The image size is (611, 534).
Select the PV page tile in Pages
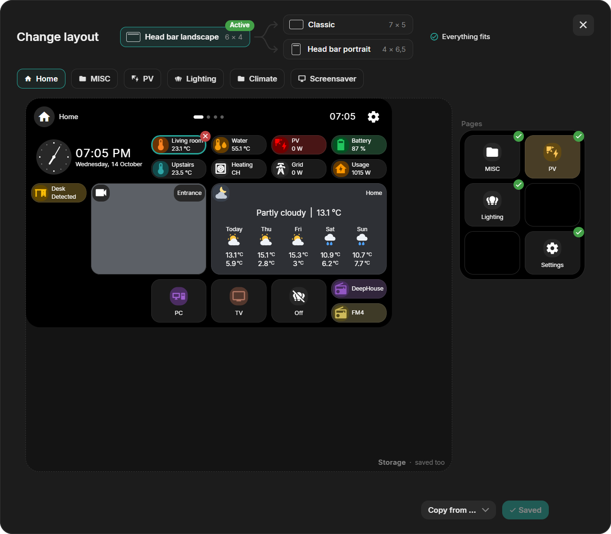553,157
